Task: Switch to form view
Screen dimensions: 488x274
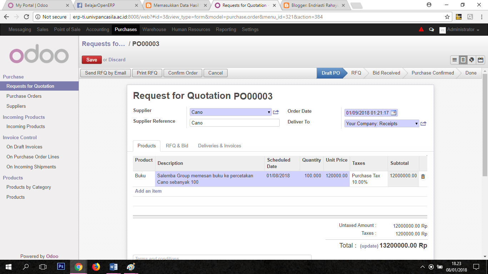Action: tap(463, 60)
